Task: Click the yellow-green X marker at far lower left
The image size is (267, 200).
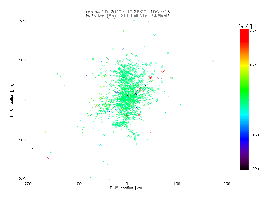Action: click(45, 132)
